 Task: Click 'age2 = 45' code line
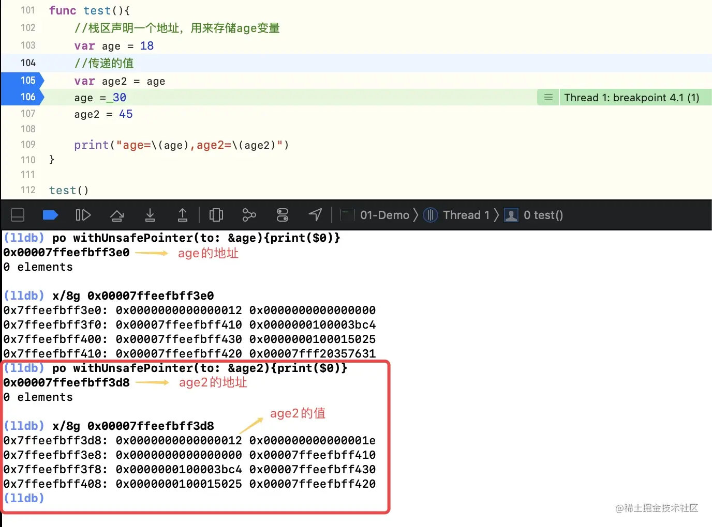click(x=103, y=114)
